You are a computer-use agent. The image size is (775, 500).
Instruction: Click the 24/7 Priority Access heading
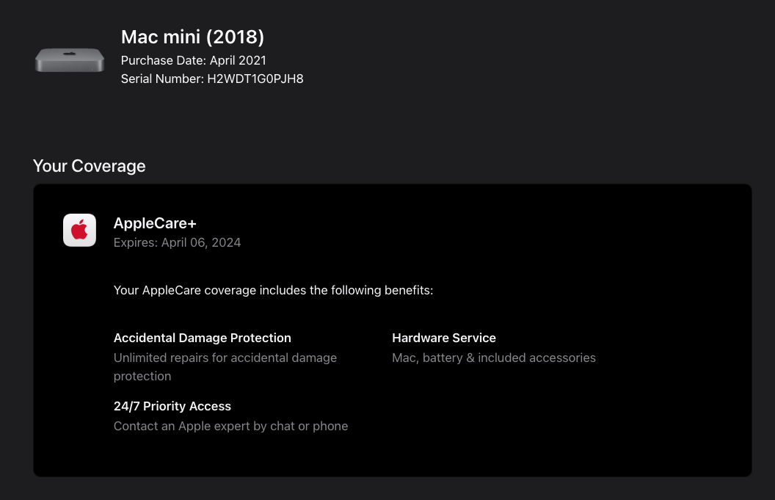point(172,406)
